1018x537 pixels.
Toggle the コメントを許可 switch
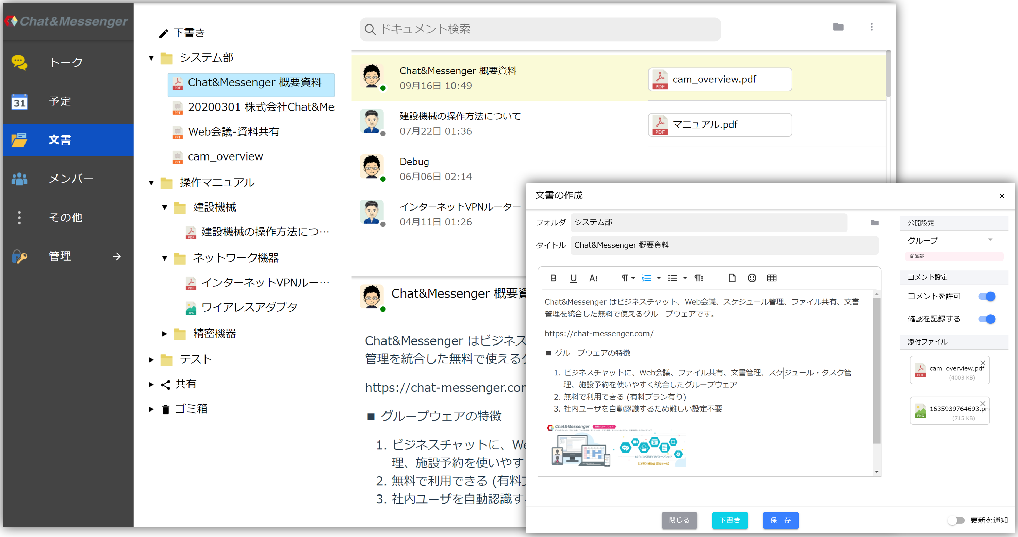tap(988, 296)
